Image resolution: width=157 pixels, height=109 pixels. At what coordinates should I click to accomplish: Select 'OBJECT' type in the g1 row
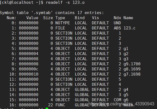click(x=63, y=49)
